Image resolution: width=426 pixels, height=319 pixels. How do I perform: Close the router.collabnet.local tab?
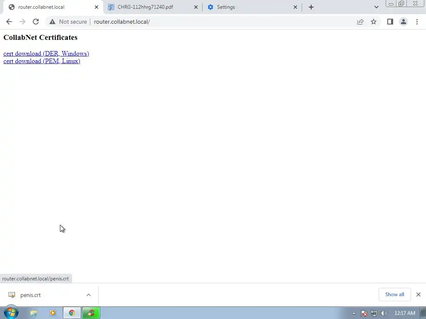[97, 7]
